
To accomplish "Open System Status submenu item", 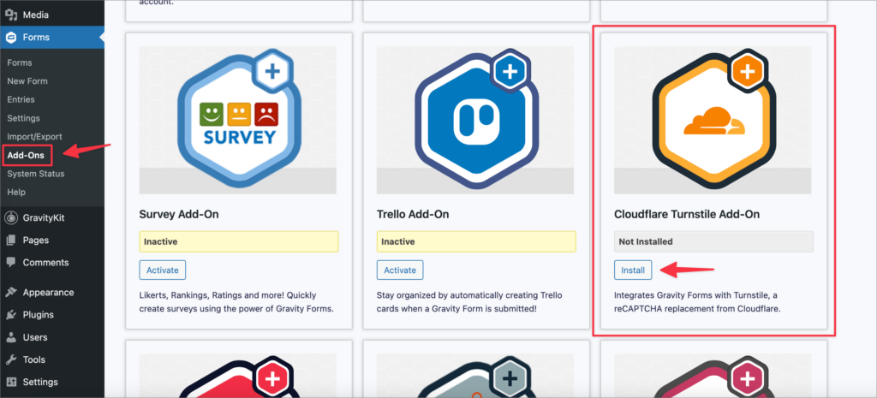I will pyautogui.click(x=36, y=174).
